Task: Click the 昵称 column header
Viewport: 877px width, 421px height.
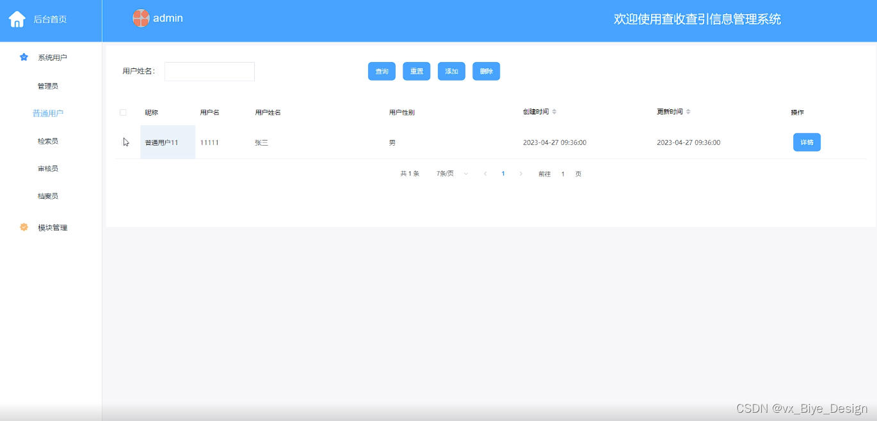Action: click(x=151, y=112)
